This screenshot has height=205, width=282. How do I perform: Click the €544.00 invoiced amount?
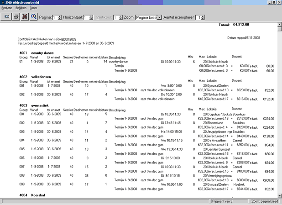point(242,189)
